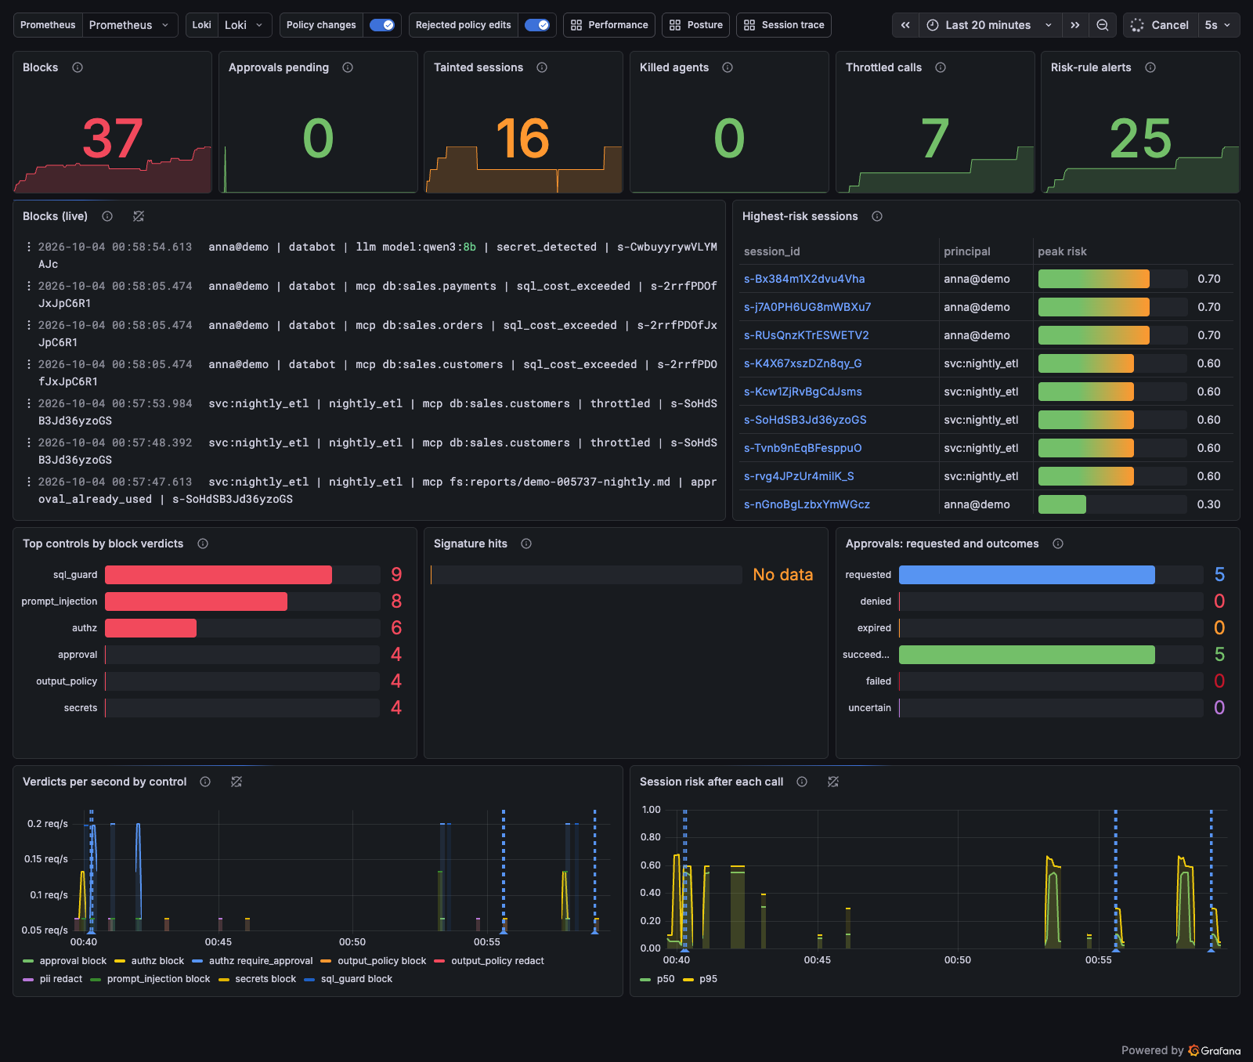Click the Signature hits info icon

[x=526, y=544]
